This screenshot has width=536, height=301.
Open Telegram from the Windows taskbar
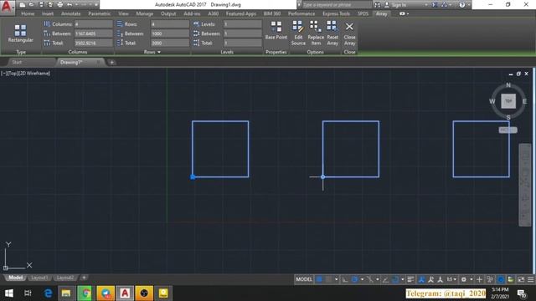(106, 293)
